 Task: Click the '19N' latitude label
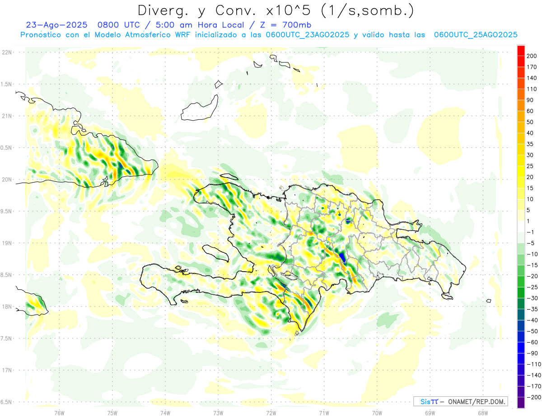[x=7, y=243]
